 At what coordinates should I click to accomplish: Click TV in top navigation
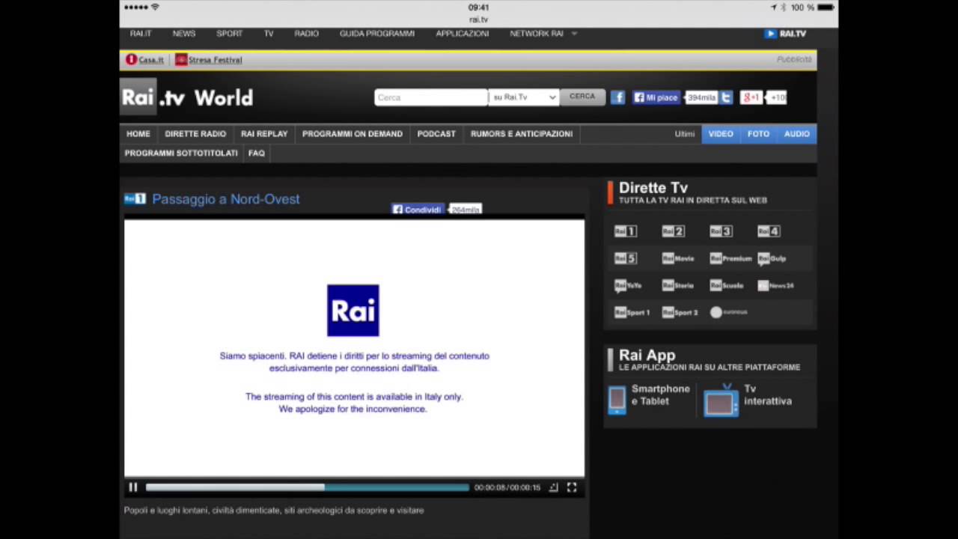coord(269,34)
